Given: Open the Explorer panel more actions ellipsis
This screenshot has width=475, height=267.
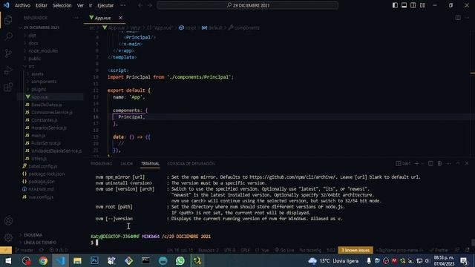Looking at the screenshot, I should pos(76,18).
